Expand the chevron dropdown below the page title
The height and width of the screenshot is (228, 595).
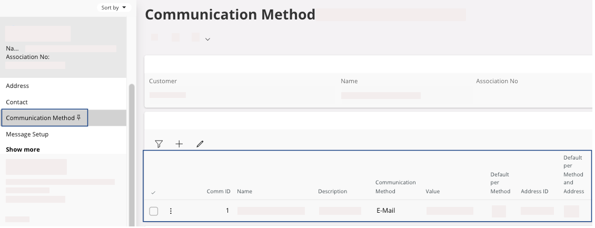(207, 39)
